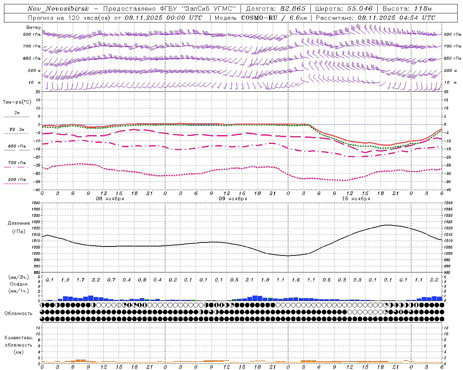Click the Nov_Novosibirsk station title
The width and height of the screenshot is (463, 370).
pyautogui.click(x=58, y=9)
